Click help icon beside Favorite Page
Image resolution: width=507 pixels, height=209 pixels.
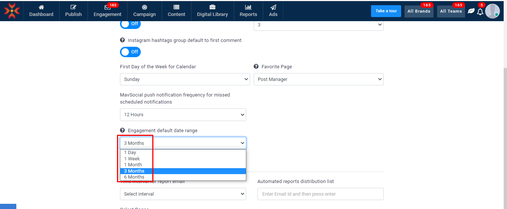tap(256, 66)
